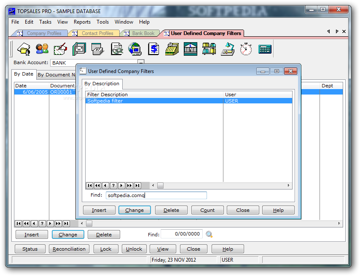Viewport: 360px width, 276px height.
Task: Jump to last record in Bank Book list
Action: [x=66, y=223]
